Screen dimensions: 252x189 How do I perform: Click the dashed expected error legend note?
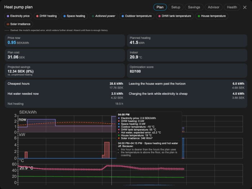pos(56,30)
